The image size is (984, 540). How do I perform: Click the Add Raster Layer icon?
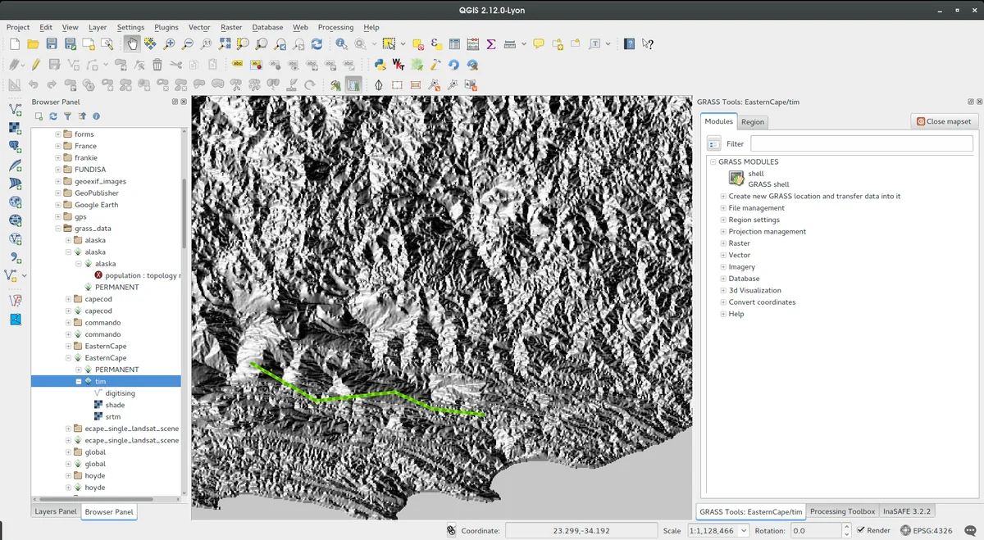pos(15,128)
